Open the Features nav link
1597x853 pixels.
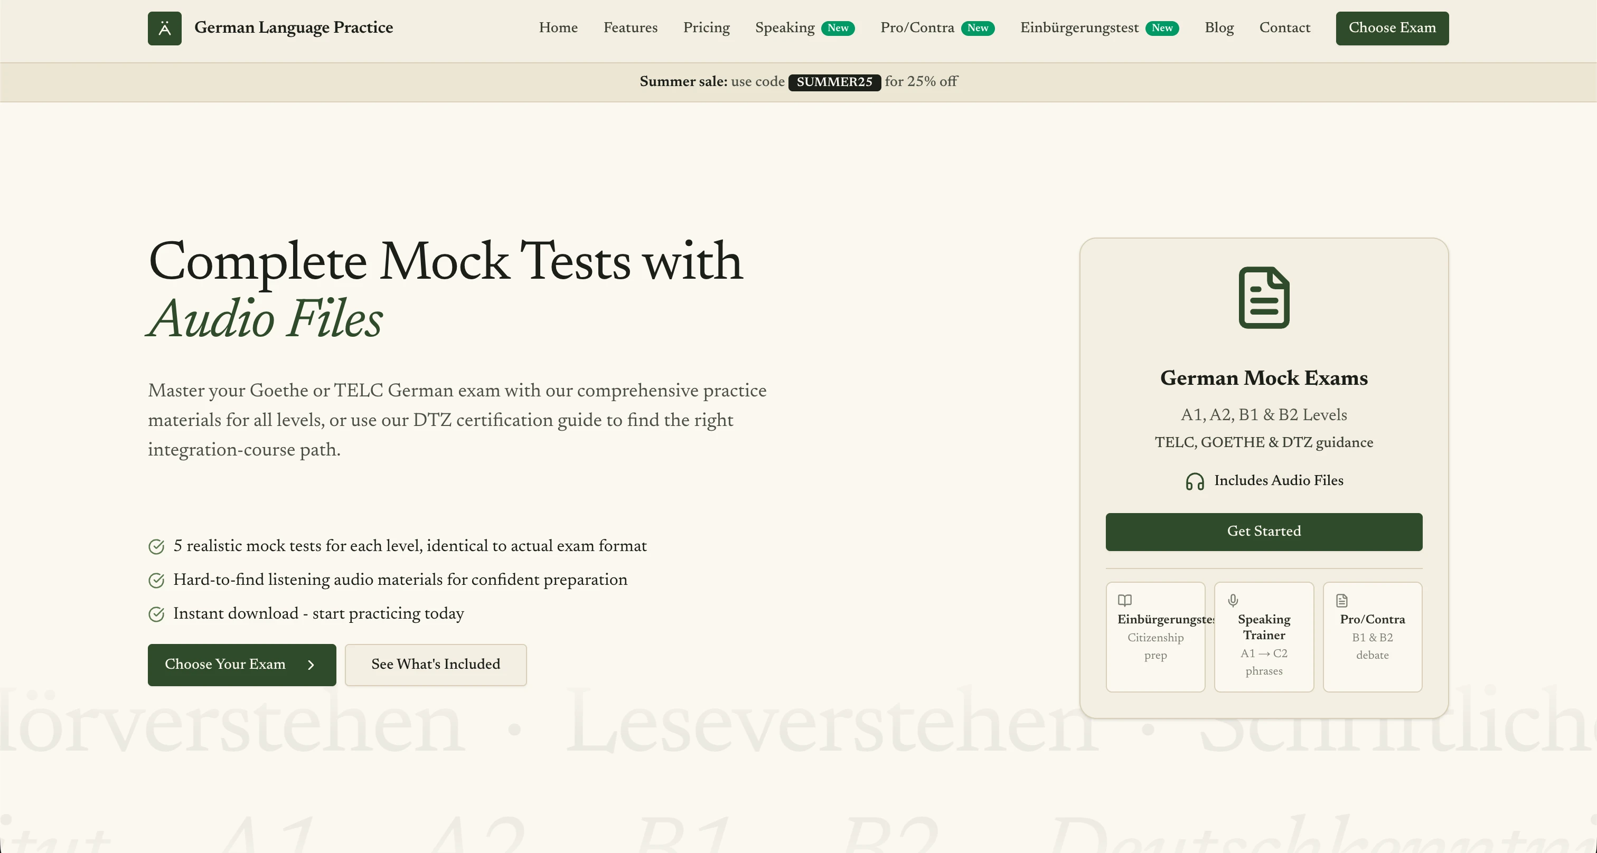click(631, 28)
